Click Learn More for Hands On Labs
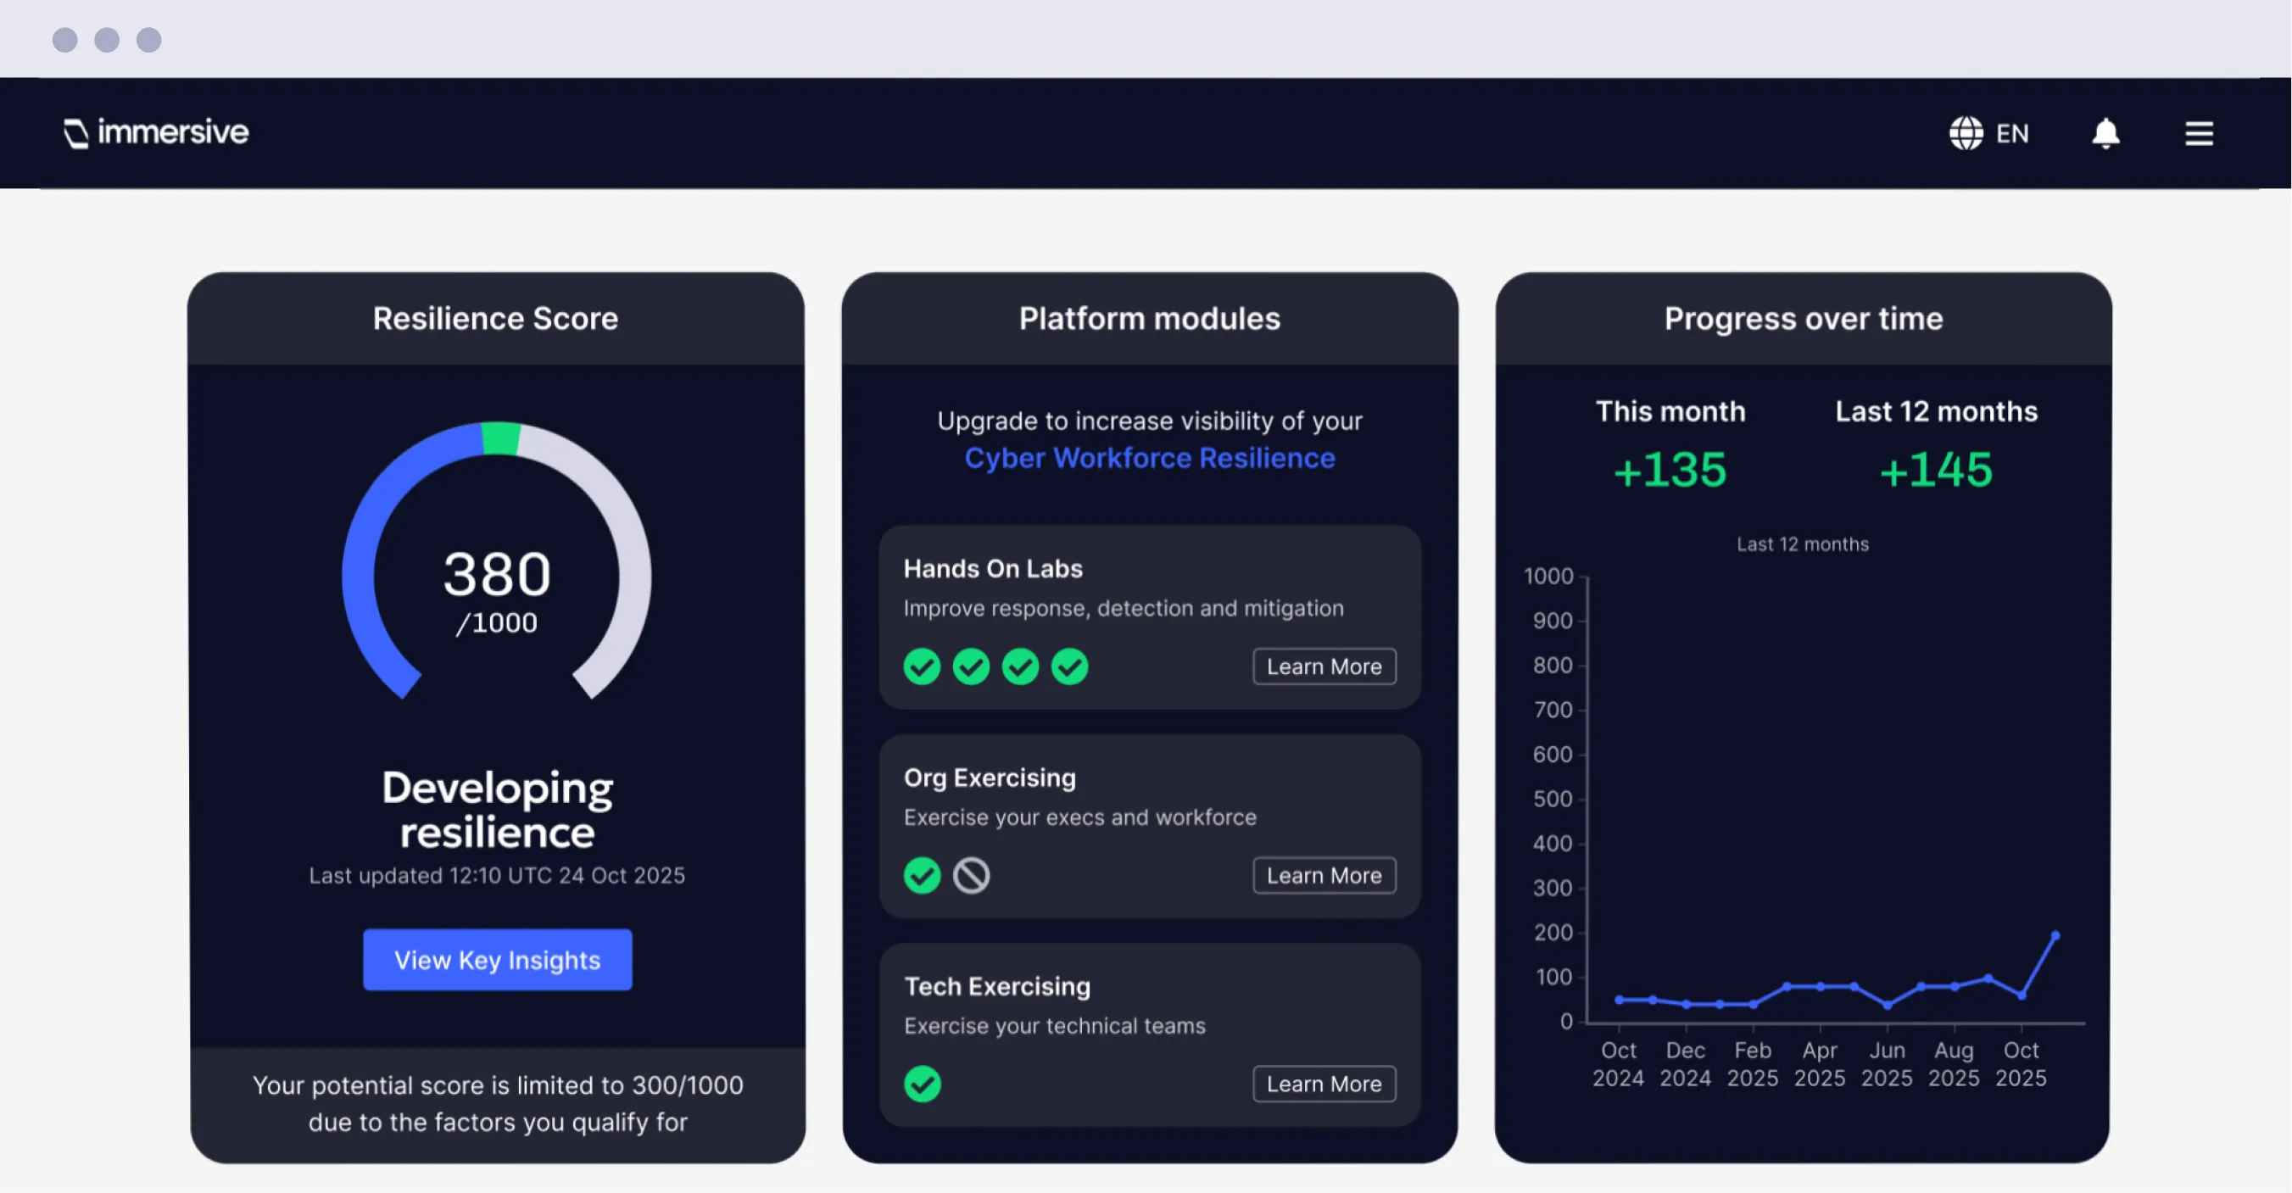Screen dimensions: 2292x1193 (1323, 666)
